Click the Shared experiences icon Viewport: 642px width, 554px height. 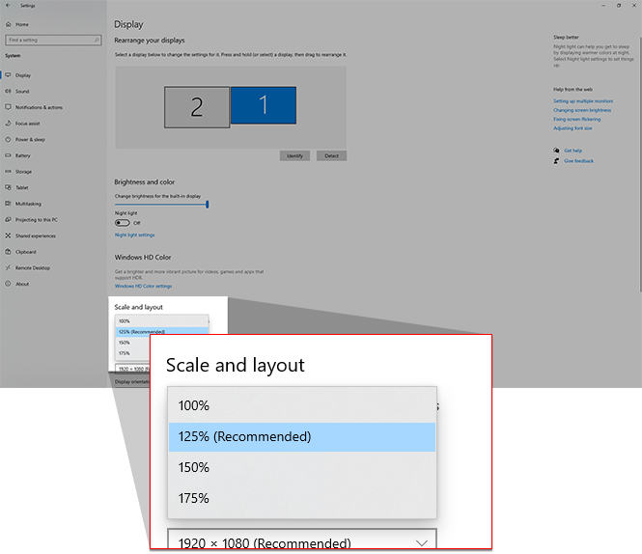(8, 235)
